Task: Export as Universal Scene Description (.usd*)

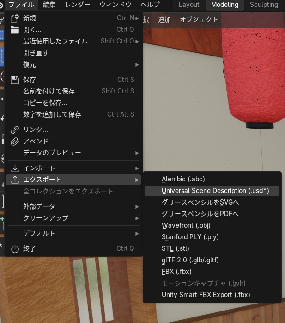Action: click(212, 191)
